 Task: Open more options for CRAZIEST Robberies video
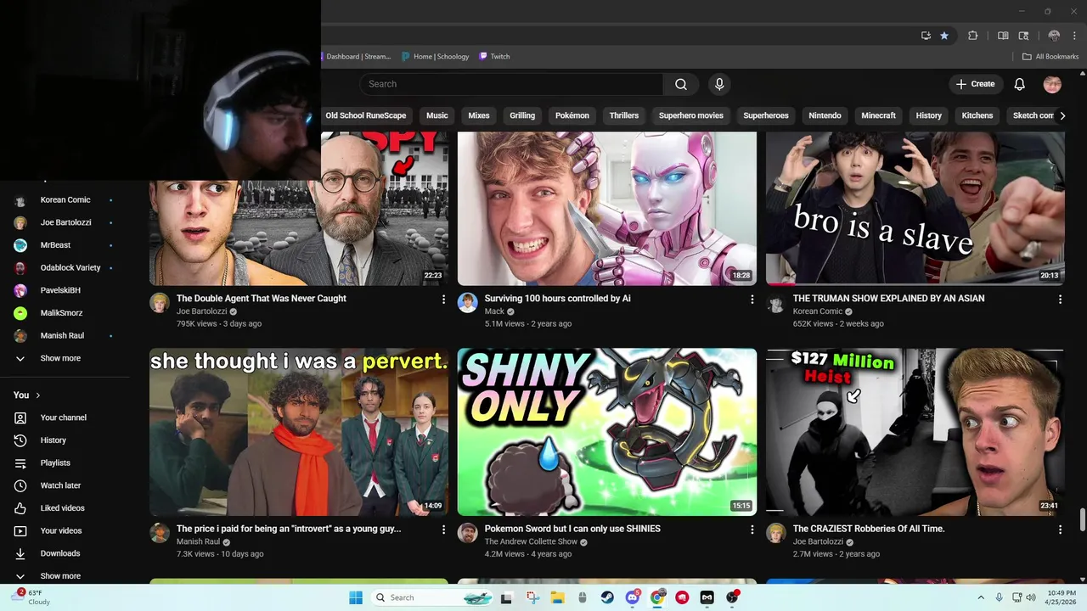(1060, 530)
